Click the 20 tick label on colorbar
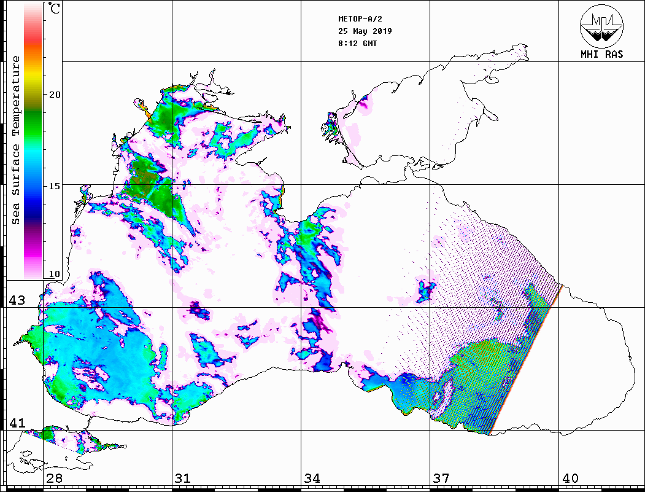645x492 pixels. [x=54, y=95]
